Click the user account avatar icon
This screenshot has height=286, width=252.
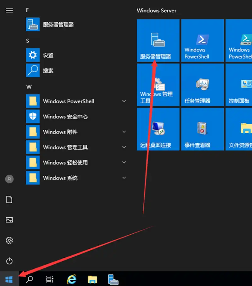click(x=9, y=179)
